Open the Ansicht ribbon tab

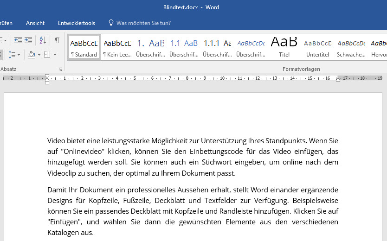click(x=35, y=23)
